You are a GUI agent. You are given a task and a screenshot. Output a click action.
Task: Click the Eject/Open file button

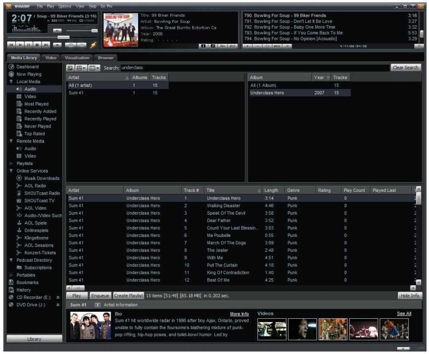(57, 45)
